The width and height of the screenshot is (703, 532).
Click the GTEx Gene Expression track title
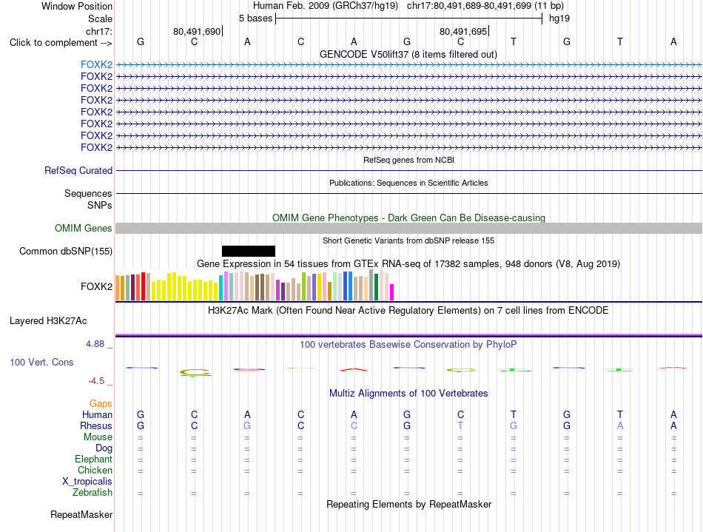(x=408, y=263)
